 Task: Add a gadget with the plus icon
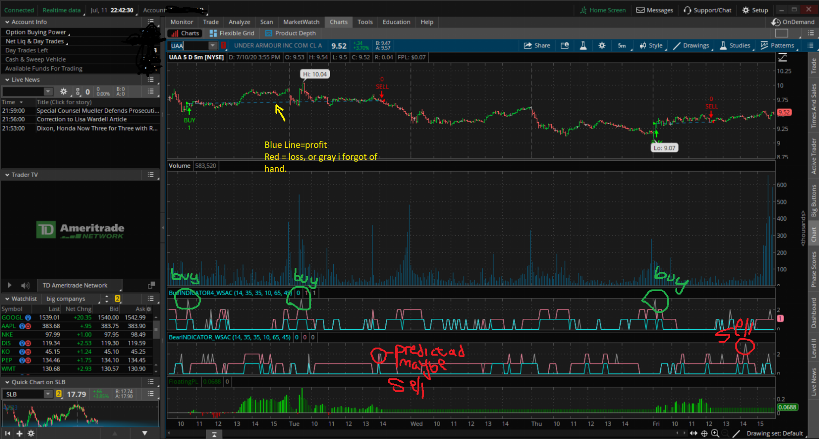pos(19,433)
